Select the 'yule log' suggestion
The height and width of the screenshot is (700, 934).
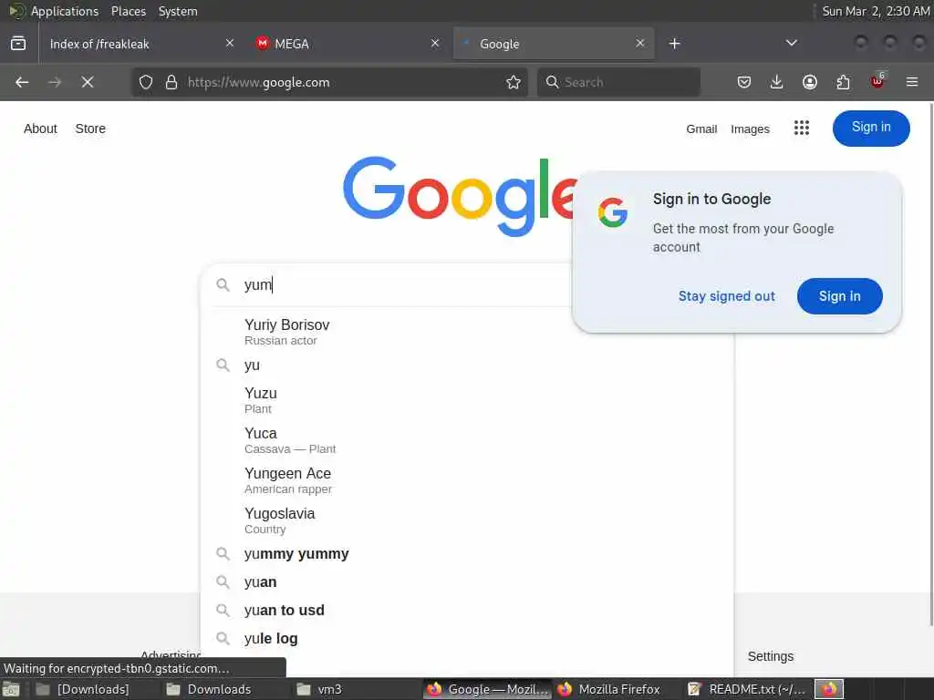[x=467, y=638]
